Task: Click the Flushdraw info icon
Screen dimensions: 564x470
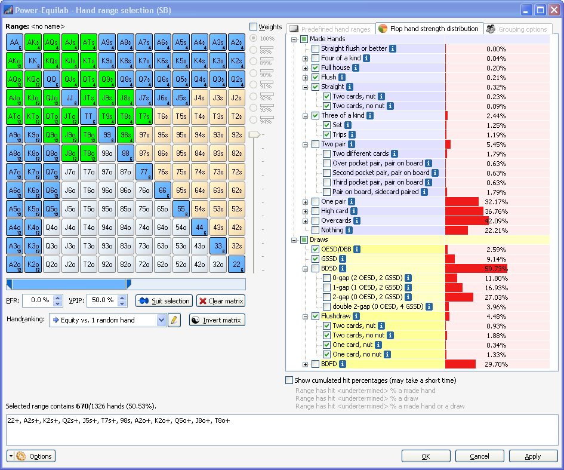Action: pos(356,317)
